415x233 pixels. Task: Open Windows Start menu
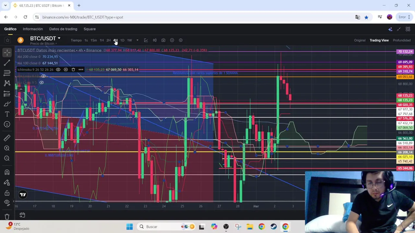point(129,227)
